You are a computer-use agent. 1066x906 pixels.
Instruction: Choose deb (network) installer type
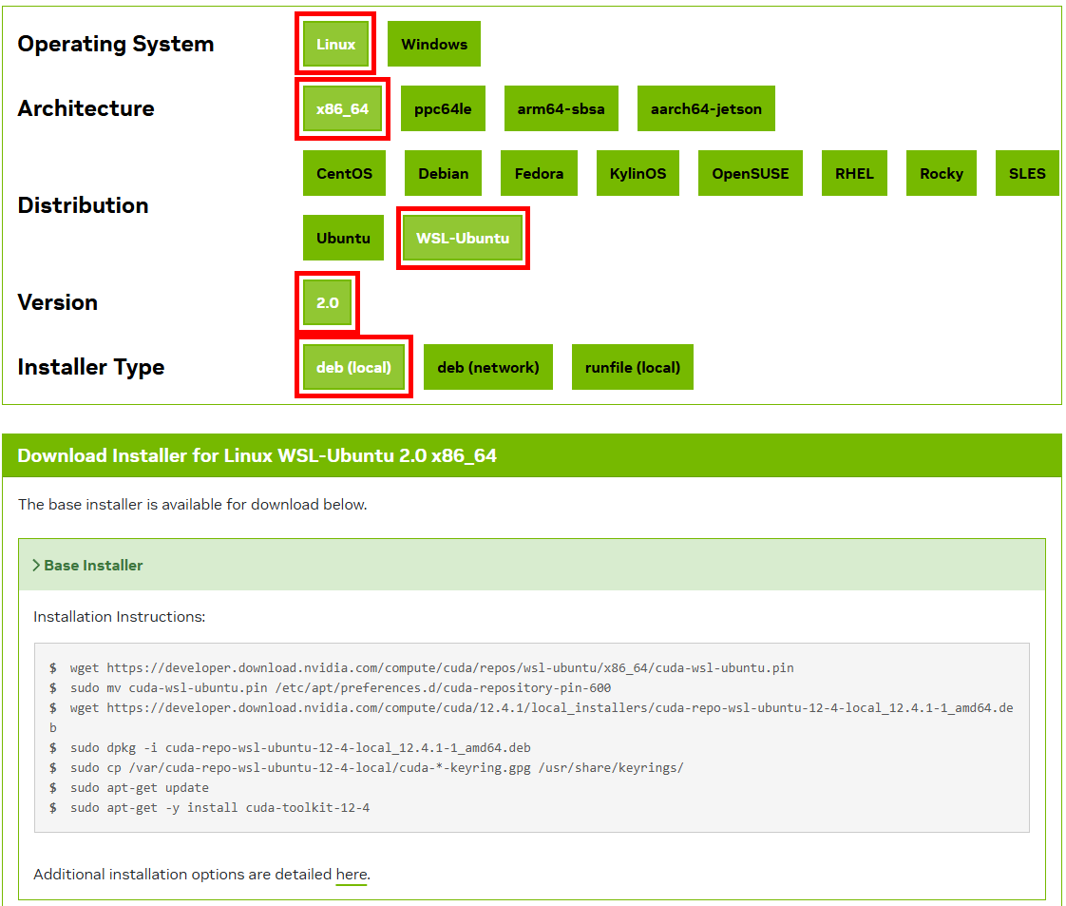[x=488, y=367]
